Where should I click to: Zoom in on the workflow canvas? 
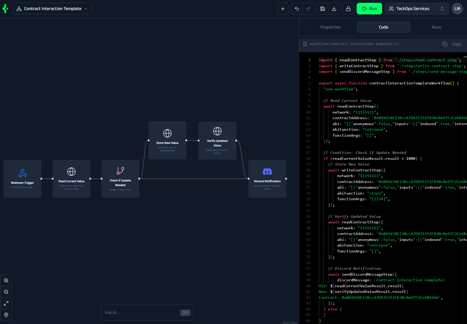6,280
